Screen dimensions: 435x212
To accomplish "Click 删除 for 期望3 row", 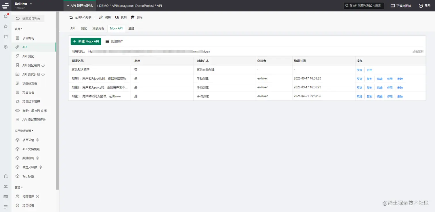I will point(400,97).
